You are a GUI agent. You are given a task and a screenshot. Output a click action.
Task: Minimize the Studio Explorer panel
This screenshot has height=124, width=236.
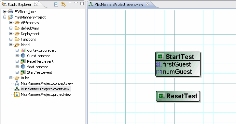click(x=76, y=3)
